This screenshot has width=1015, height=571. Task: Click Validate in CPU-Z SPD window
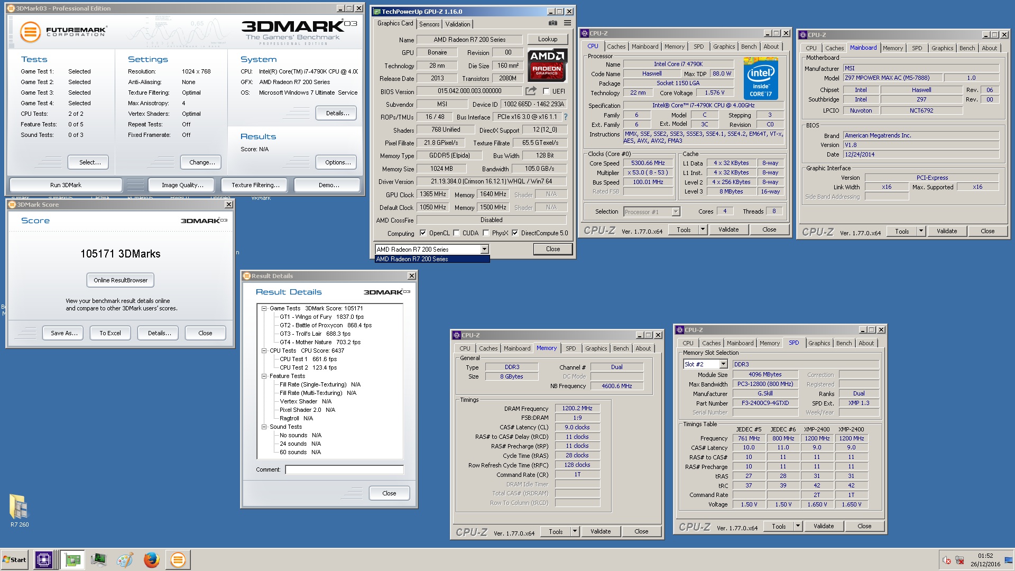(x=823, y=526)
